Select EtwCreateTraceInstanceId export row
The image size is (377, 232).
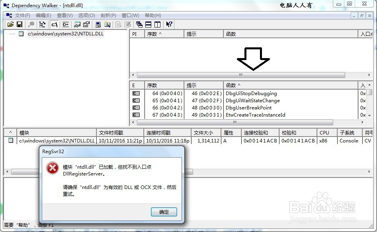248,115
